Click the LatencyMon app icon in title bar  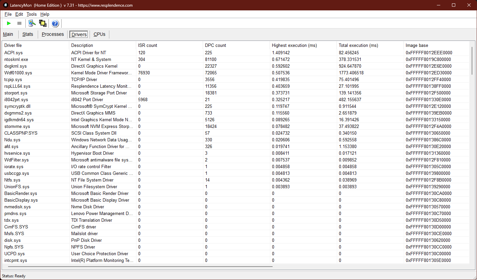pos(6,5)
